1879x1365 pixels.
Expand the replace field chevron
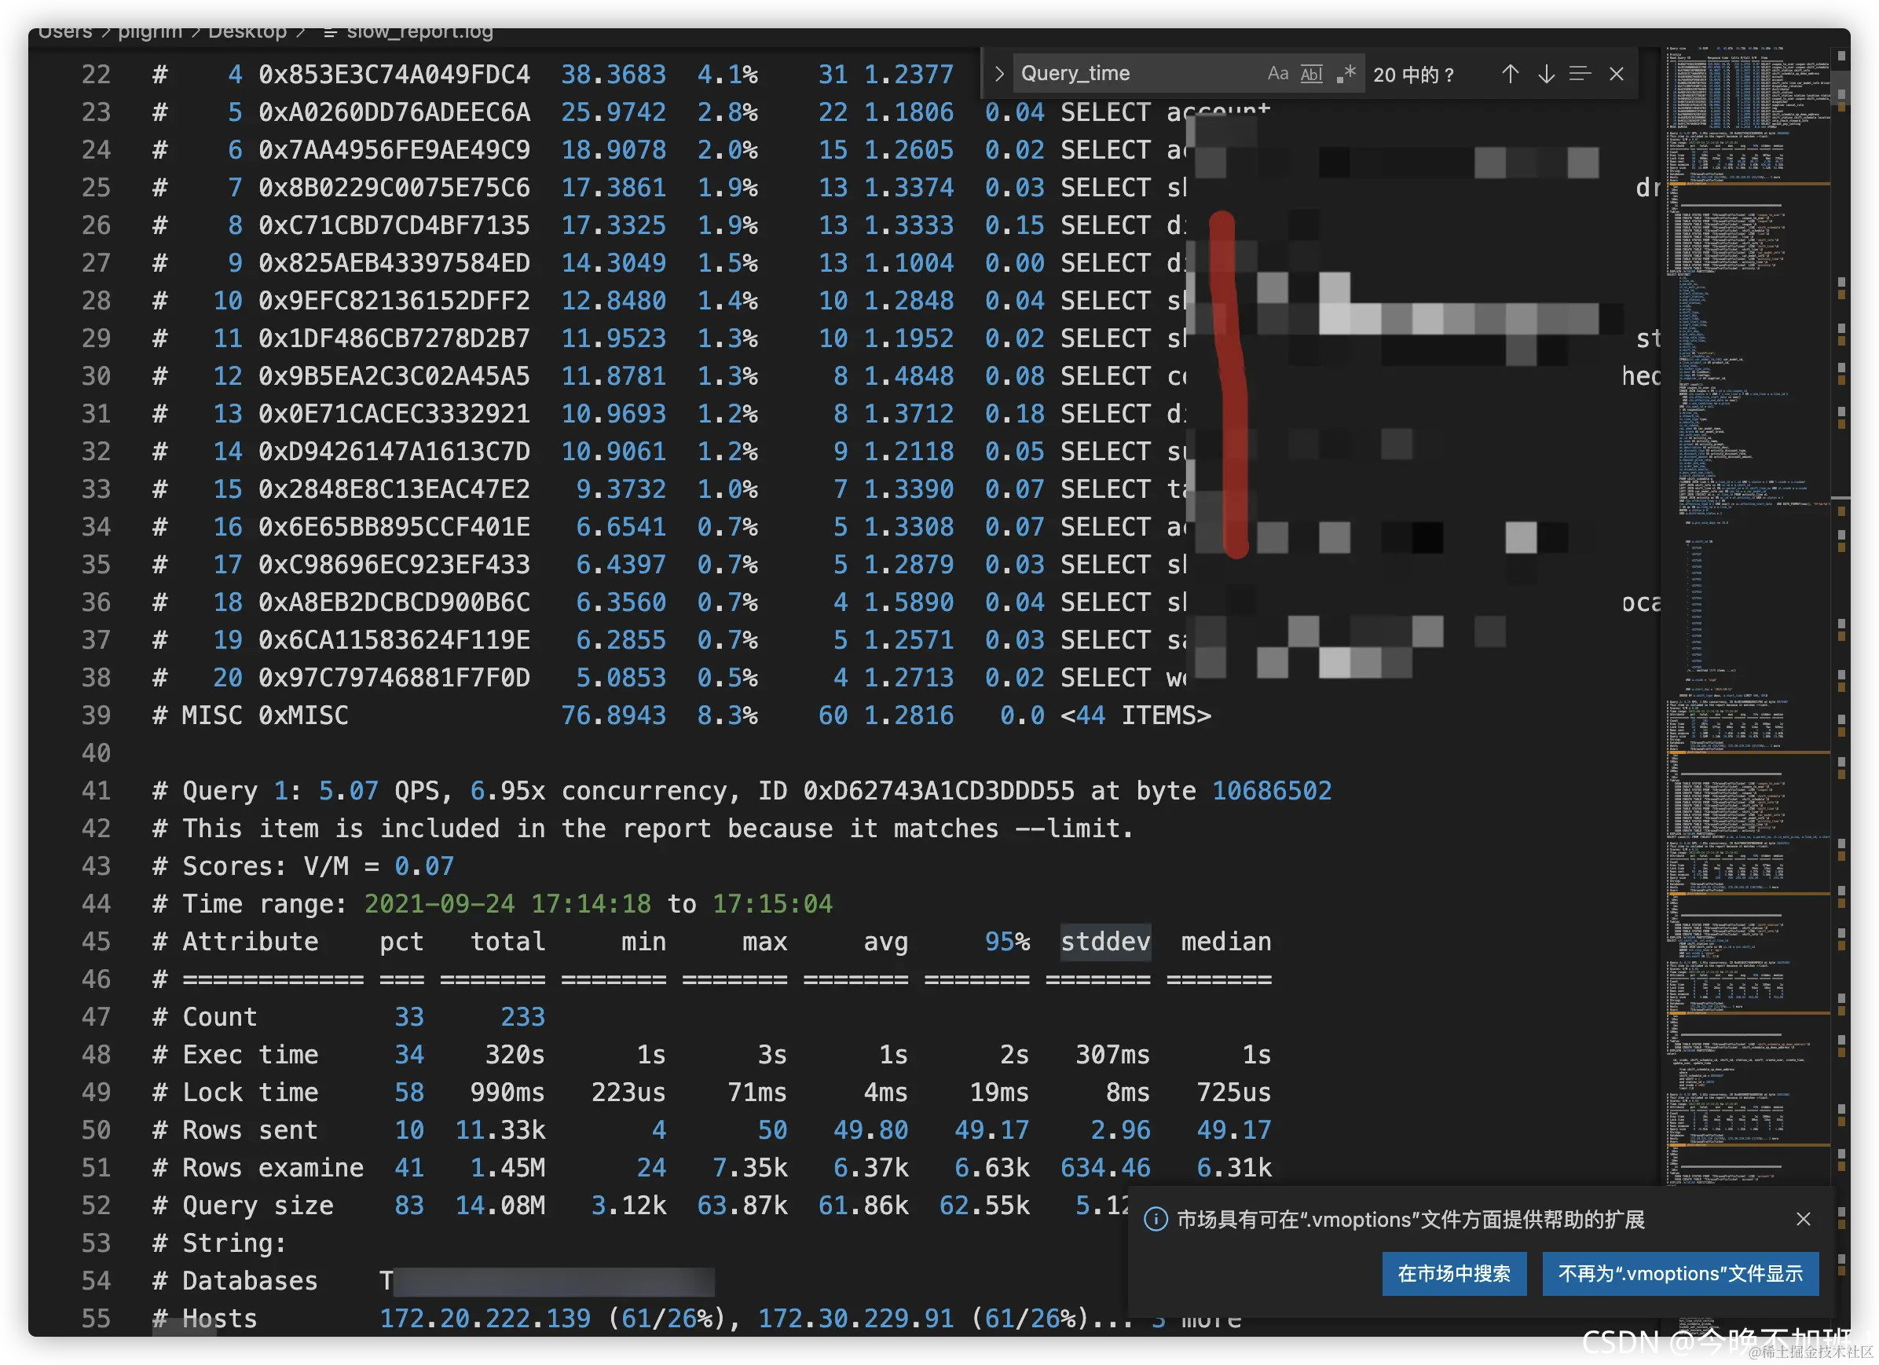pyautogui.click(x=998, y=74)
